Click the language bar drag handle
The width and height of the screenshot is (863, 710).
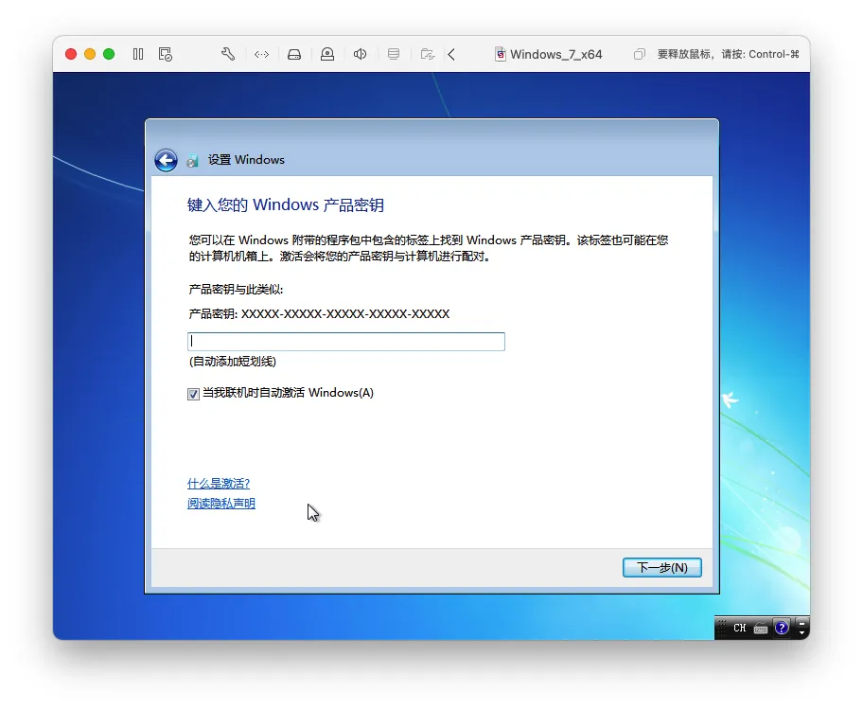722,628
